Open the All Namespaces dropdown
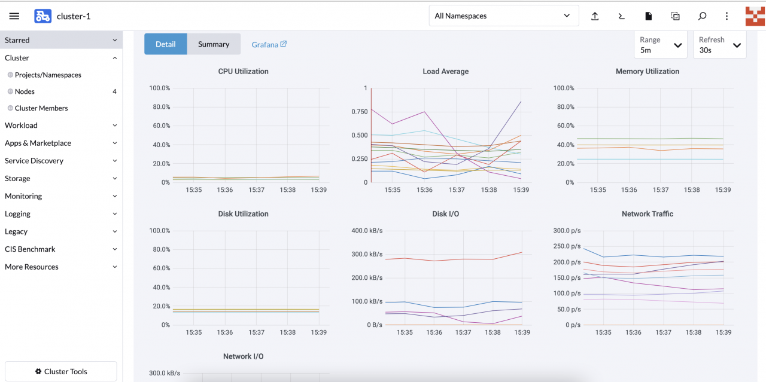 pyautogui.click(x=503, y=16)
